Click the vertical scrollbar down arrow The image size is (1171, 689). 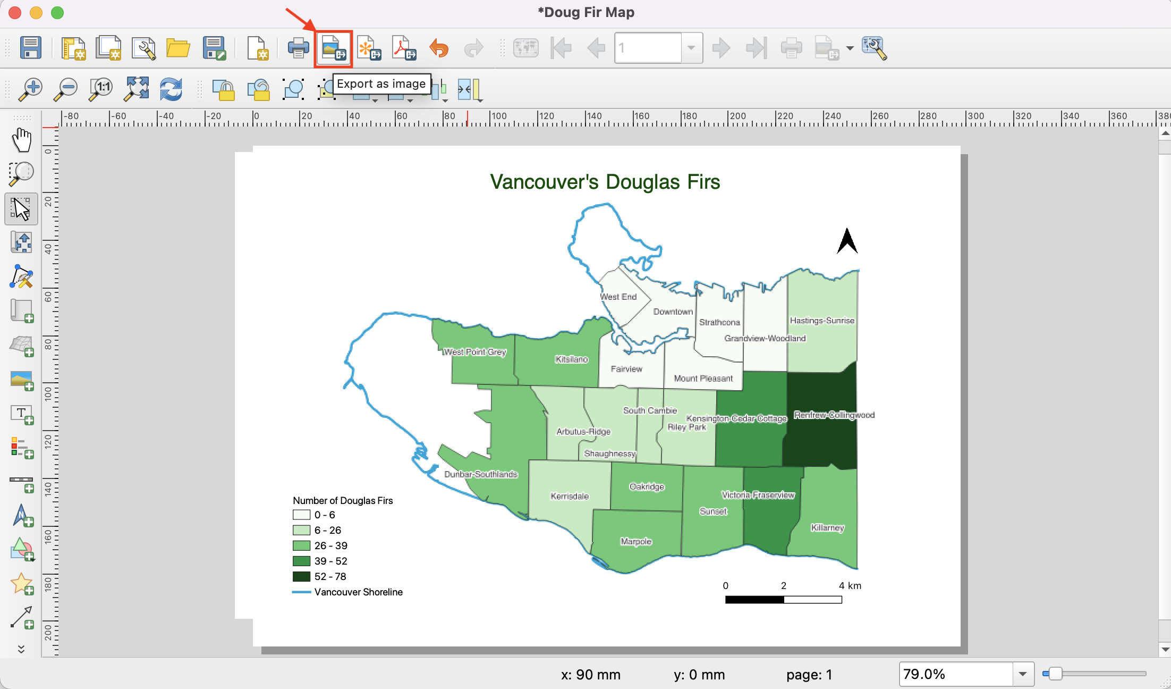pyautogui.click(x=1165, y=649)
